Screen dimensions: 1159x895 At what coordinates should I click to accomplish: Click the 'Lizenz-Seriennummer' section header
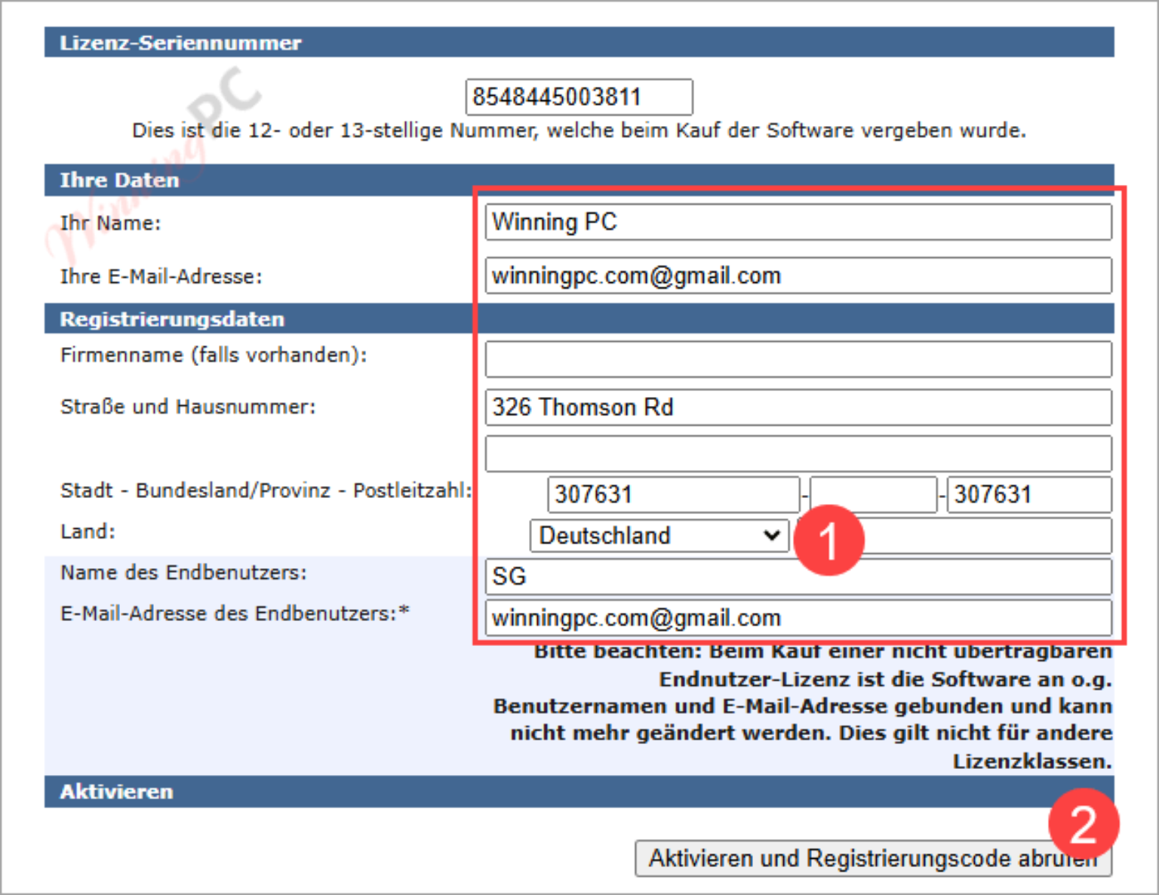[x=180, y=43]
